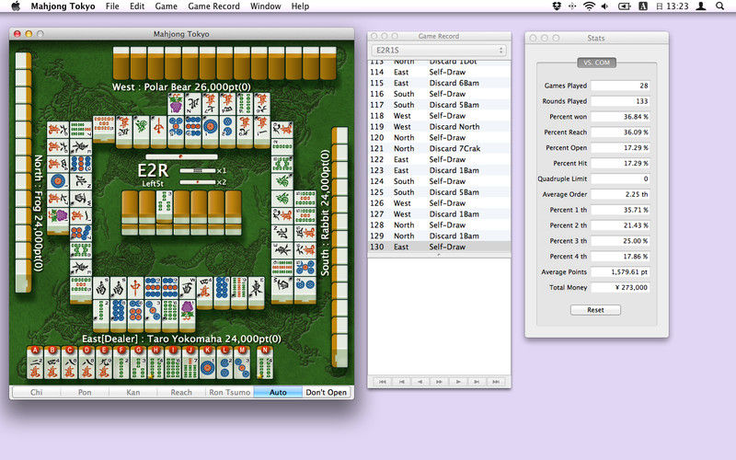The image size is (736, 460).
Task: Go to previous round in Game Record controls
Action: click(401, 382)
